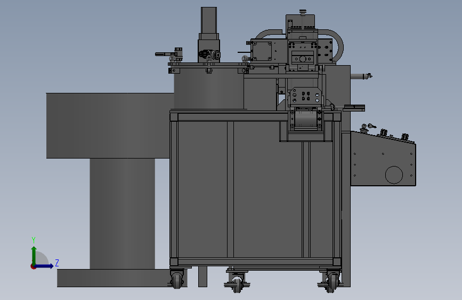Screen dimensions: 462x300
Task: Pick the cart's center vertical frame post
Action: coord(230,189)
